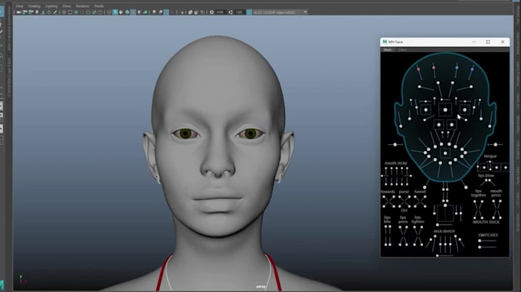The height and width of the screenshot is (292, 521).
Task: Click the Gamma reset icon
Action: 231,12
